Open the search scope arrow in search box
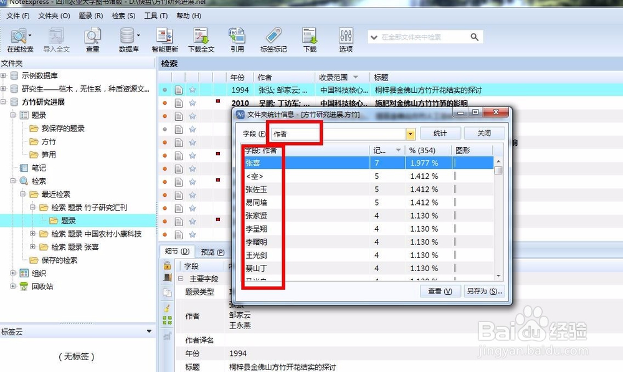This screenshot has width=623, height=372. 373,37
